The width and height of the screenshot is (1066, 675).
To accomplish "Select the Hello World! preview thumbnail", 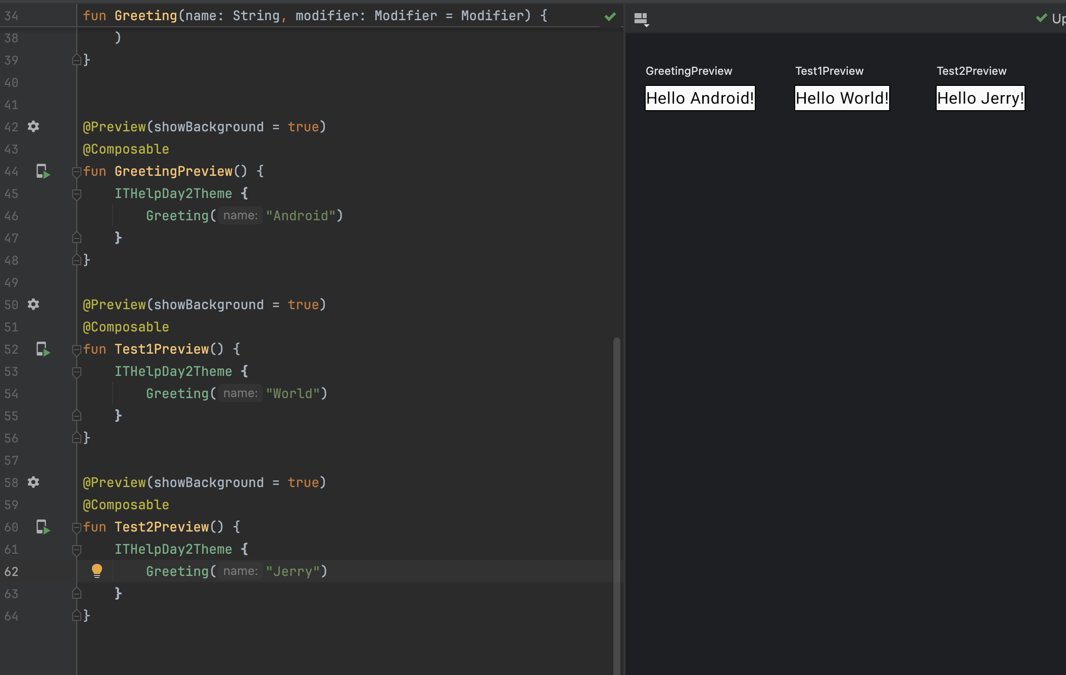I will (x=842, y=98).
